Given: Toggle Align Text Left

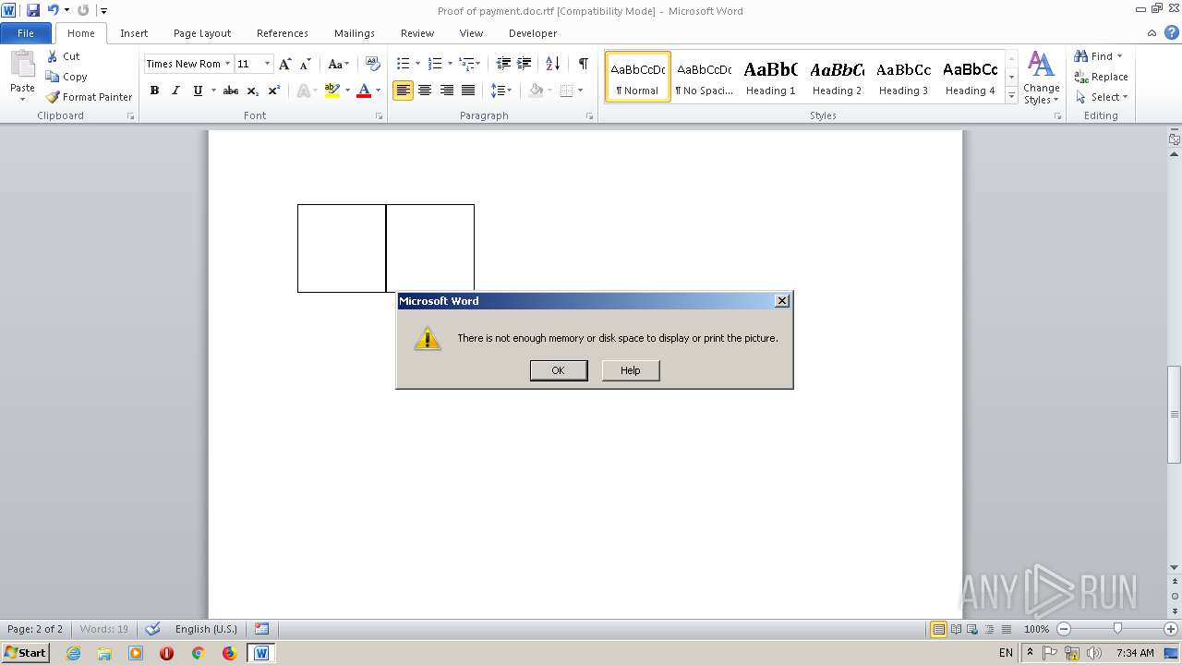Looking at the screenshot, I should pos(403,91).
